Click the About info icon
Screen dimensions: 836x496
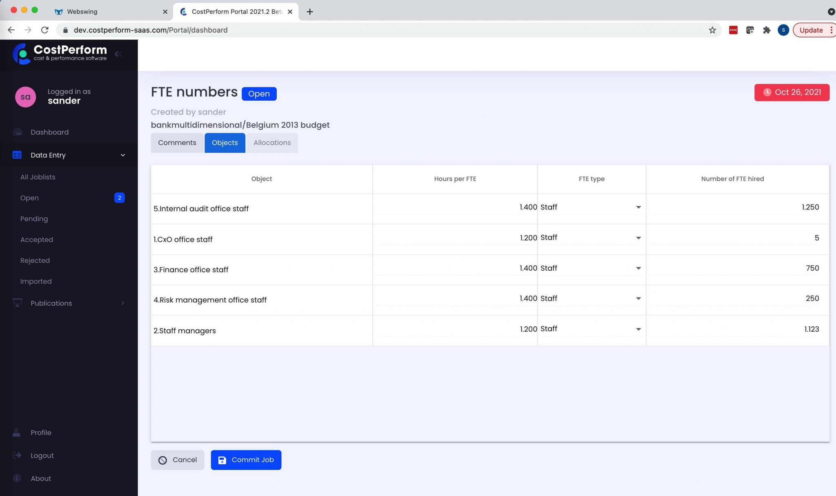pos(17,478)
